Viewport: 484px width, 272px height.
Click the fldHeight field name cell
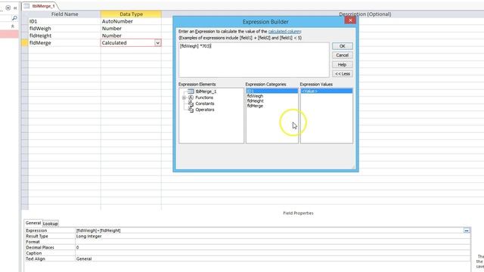[64, 36]
